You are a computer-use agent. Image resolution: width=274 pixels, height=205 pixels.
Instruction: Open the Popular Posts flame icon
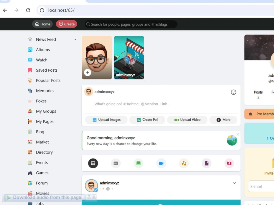[x=30, y=81]
